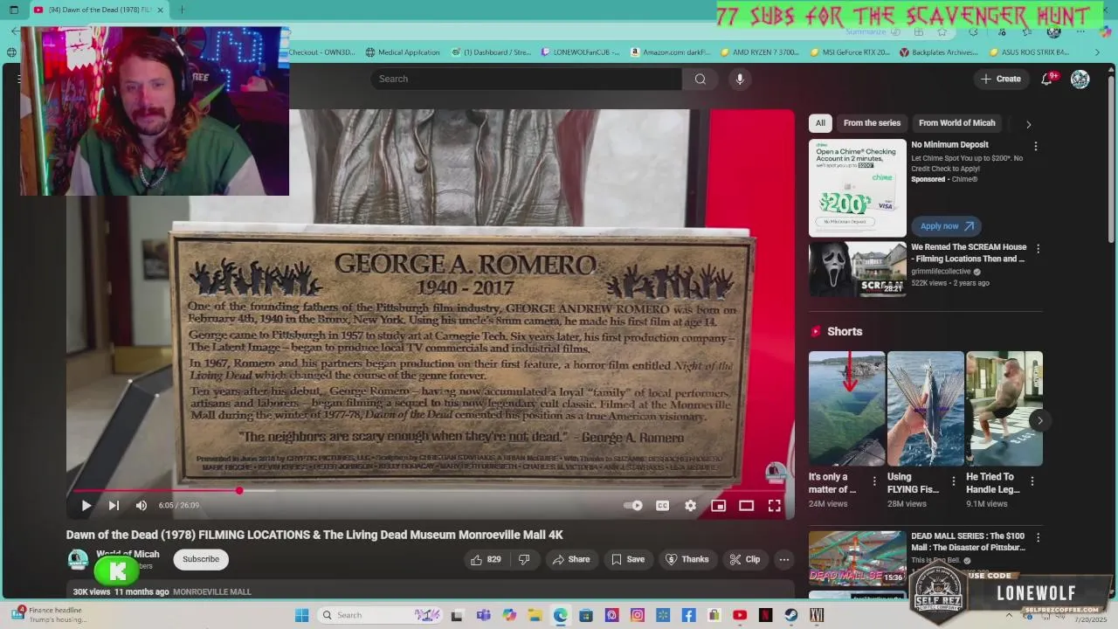The height and width of the screenshot is (629, 1118).
Task: Open He Tried To Handle short thumbnail
Action: [x=1004, y=409]
